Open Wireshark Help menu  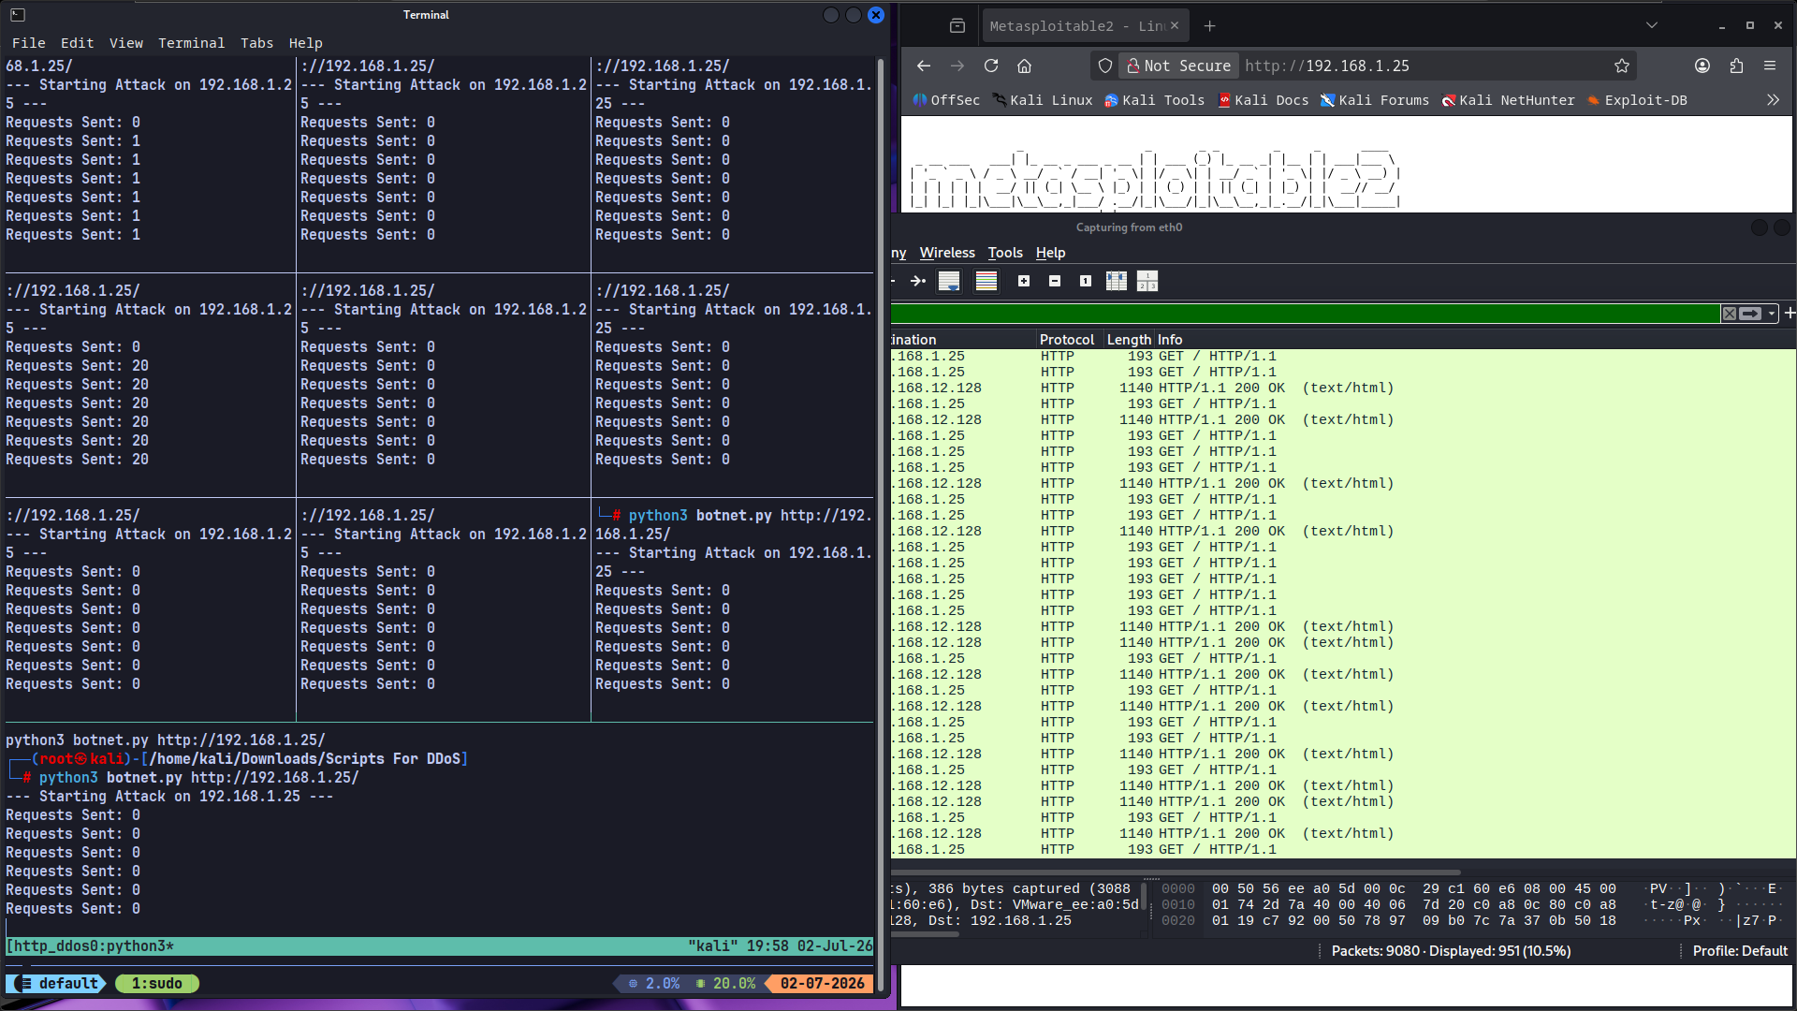[x=1050, y=253]
